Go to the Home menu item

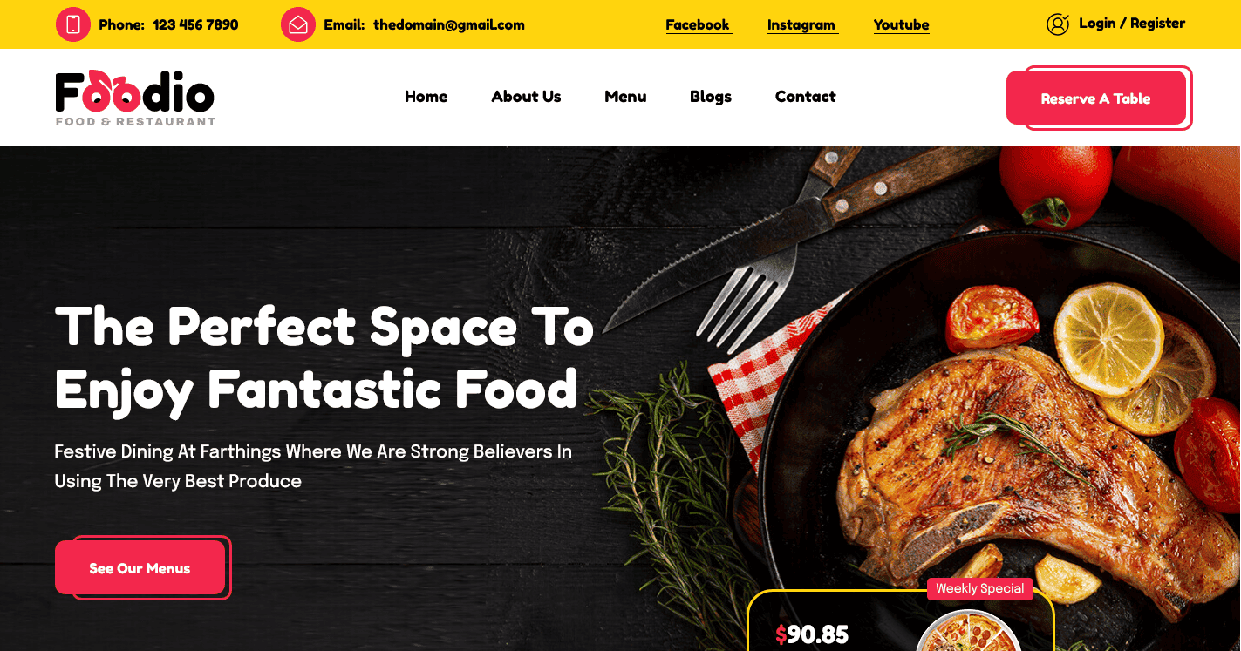[x=426, y=97]
